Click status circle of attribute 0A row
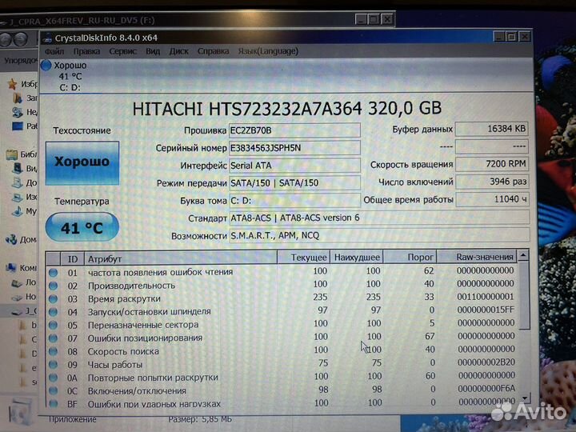576x432 pixels. [x=54, y=378]
